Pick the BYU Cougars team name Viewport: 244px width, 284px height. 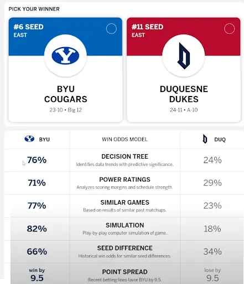tap(66, 94)
